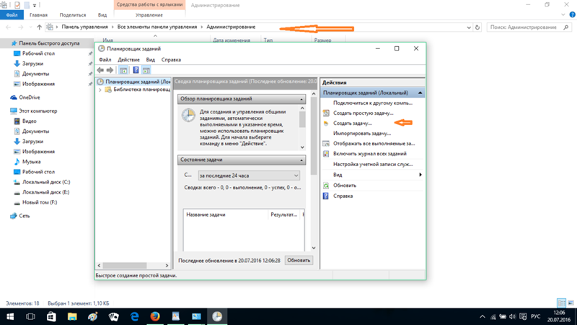Collapse the 'Планировщик заданий (Локальный)' actions header
The height and width of the screenshot is (325, 577).
click(420, 93)
